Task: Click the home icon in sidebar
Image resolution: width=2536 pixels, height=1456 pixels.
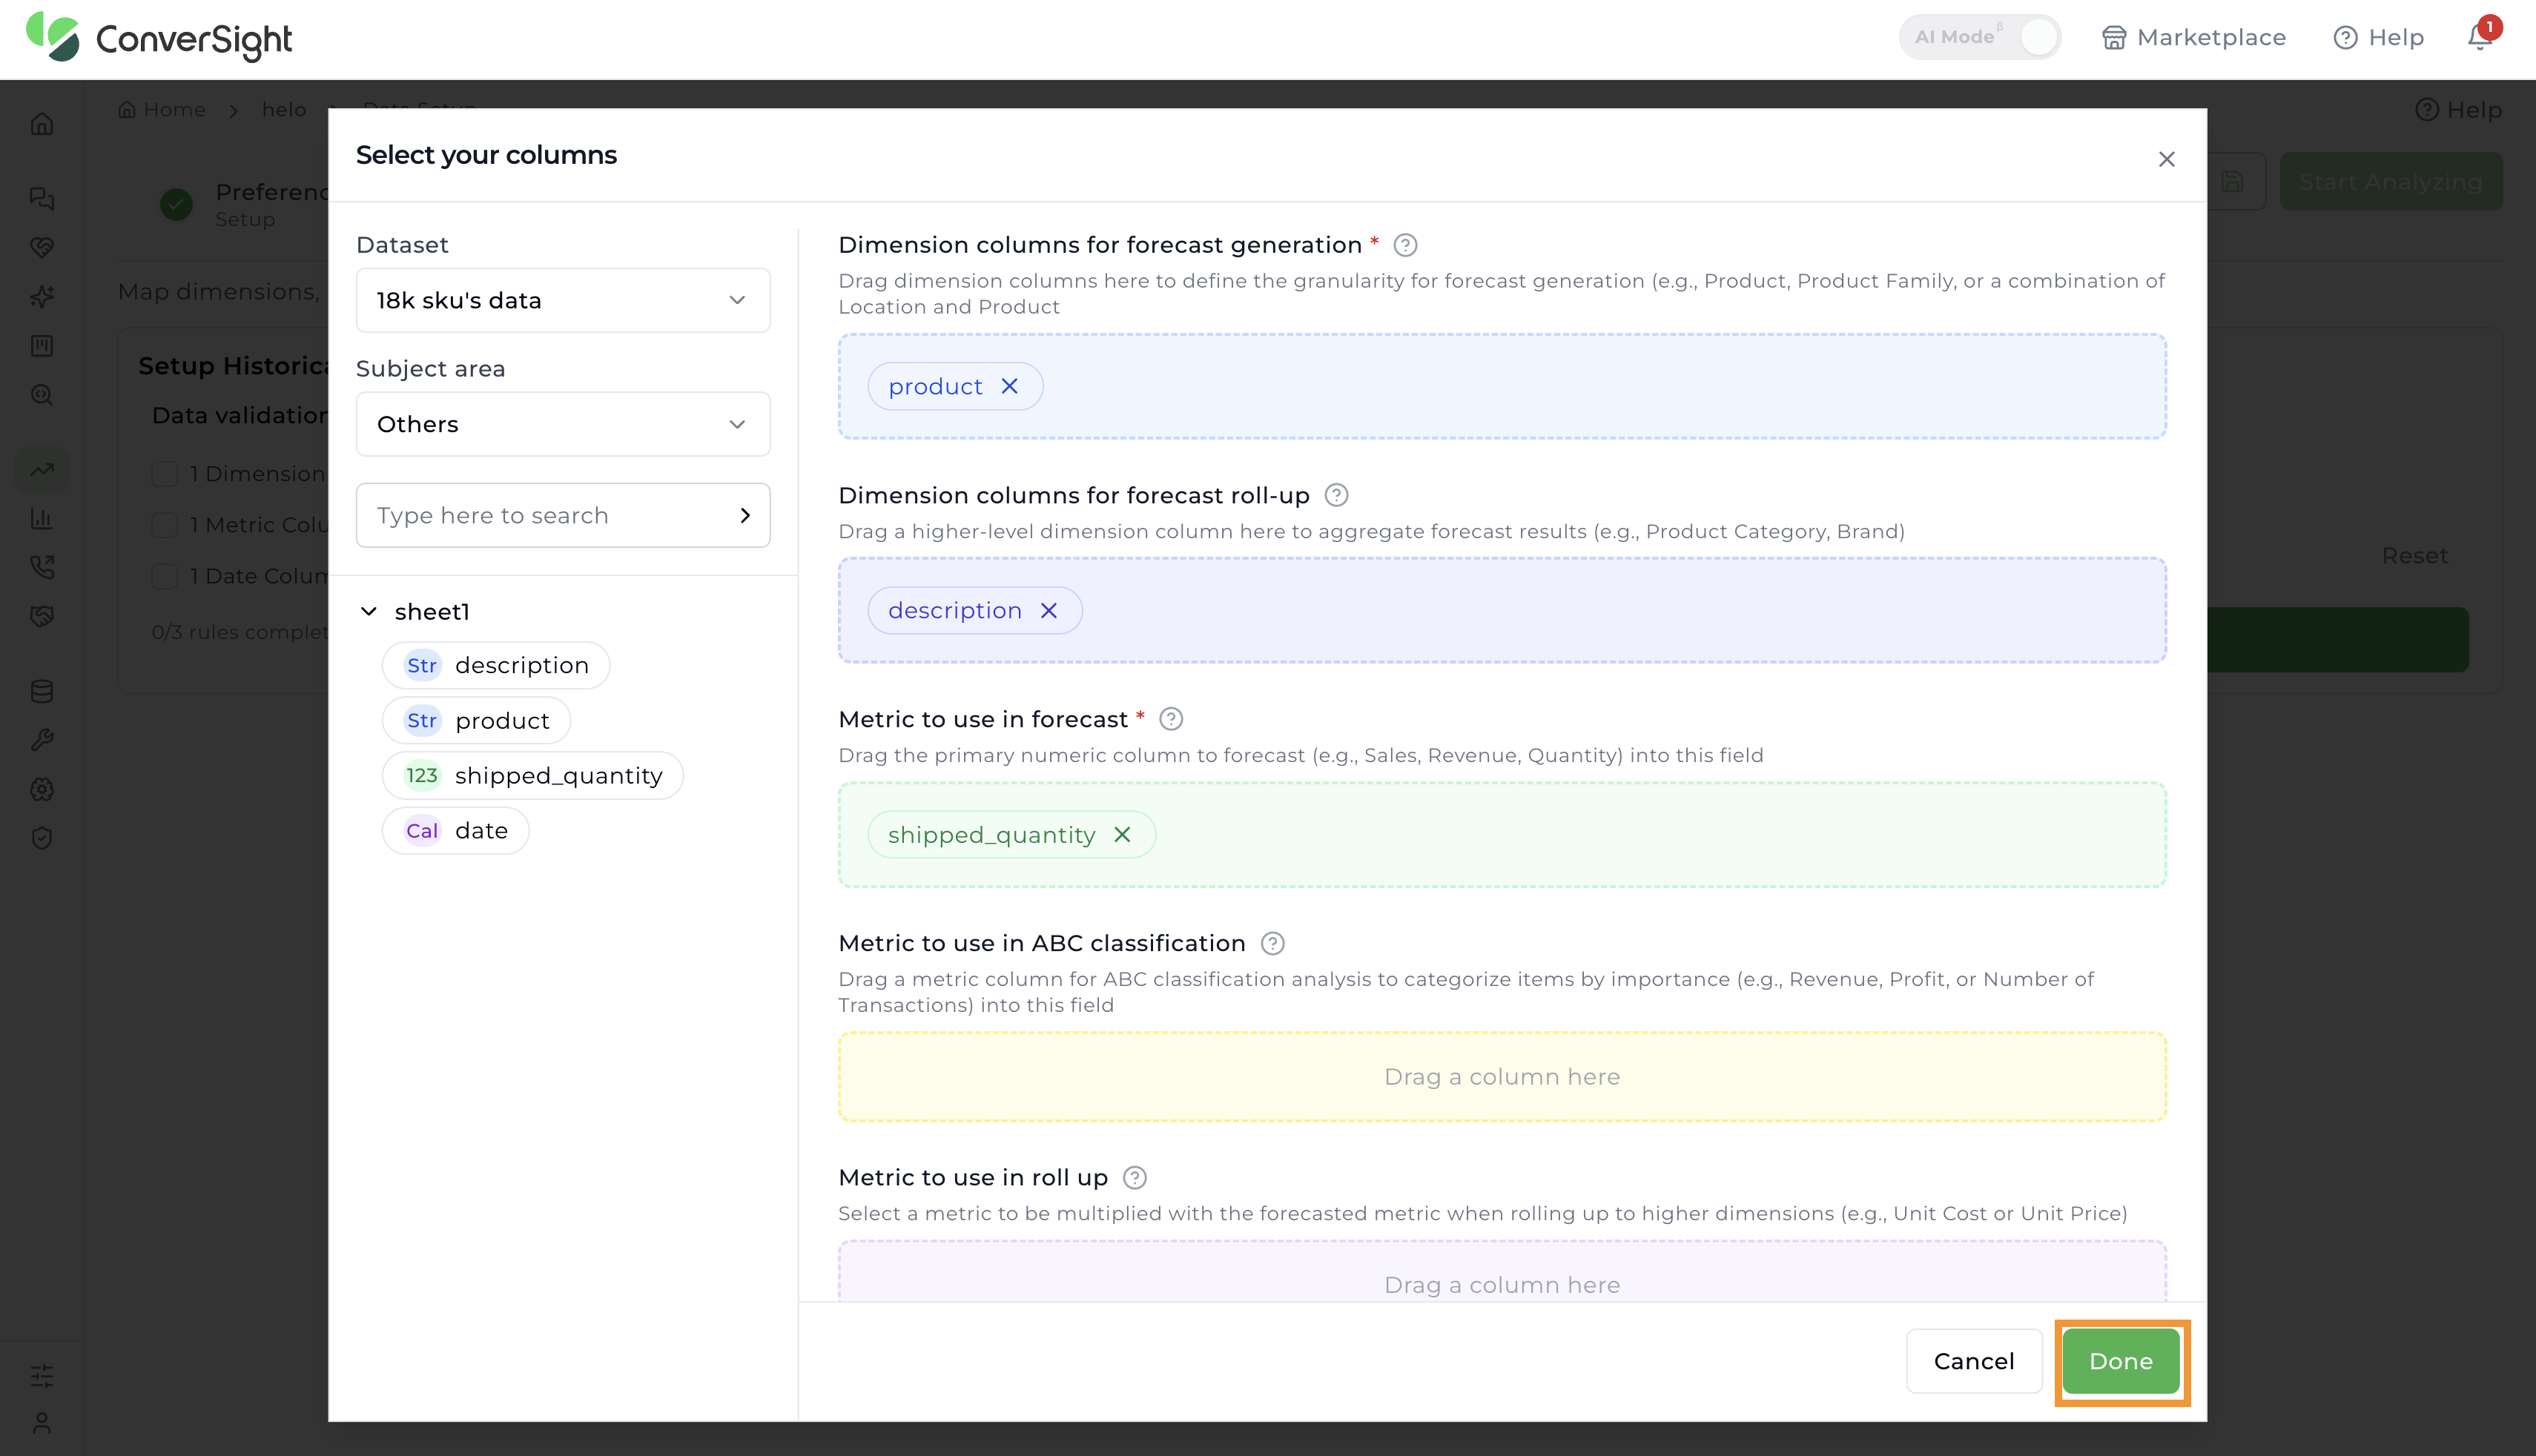Action: [x=42, y=124]
